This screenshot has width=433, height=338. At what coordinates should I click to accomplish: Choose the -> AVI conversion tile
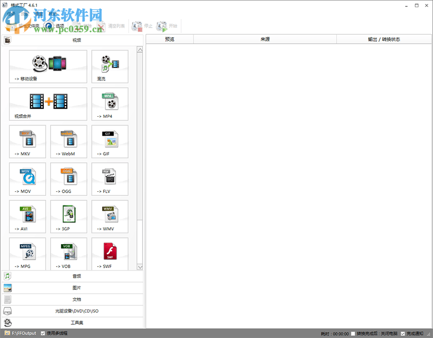pyautogui.click(x=28, y=217)
